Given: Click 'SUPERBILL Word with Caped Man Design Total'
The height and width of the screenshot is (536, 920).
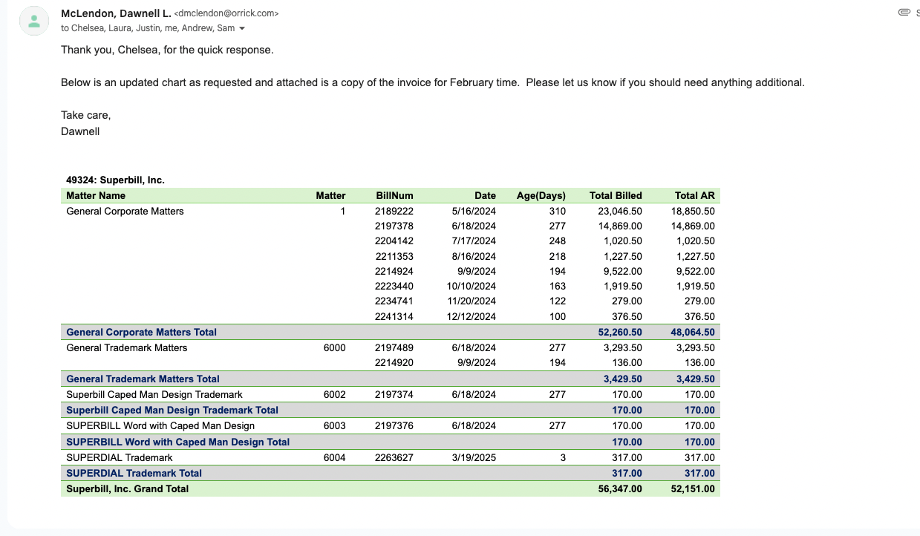Looking at the screenshot, I should (178, 442).
